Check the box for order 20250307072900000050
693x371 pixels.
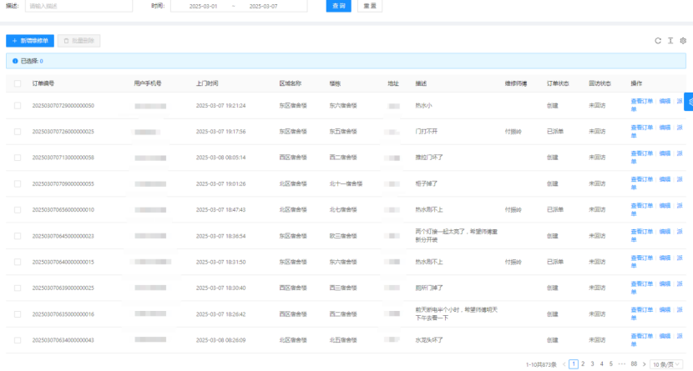[18, 106]
